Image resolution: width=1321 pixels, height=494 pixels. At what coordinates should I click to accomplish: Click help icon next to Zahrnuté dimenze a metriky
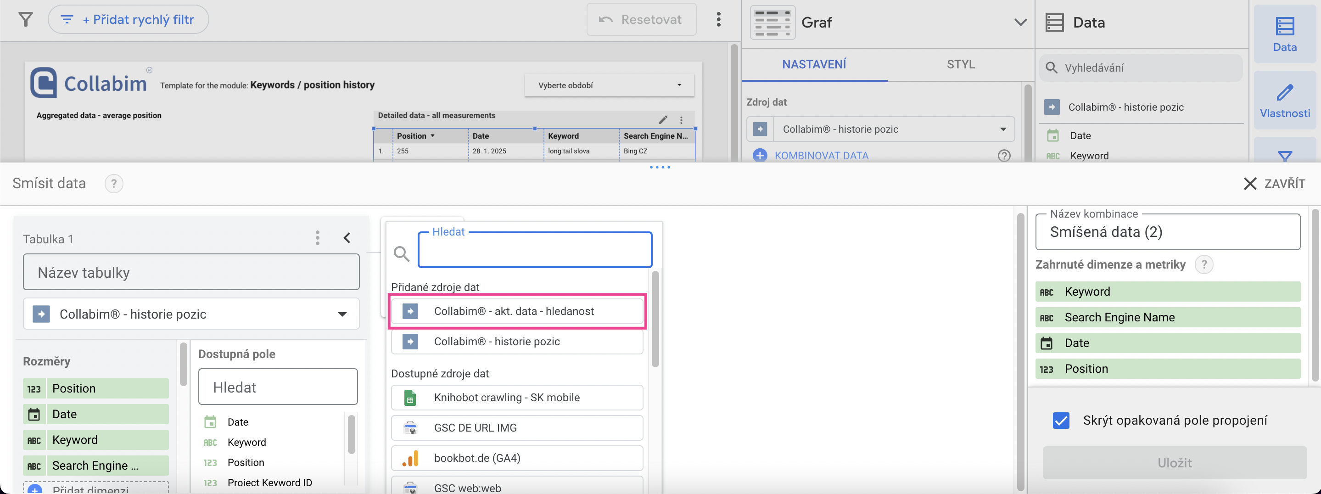coord(1203,265)
